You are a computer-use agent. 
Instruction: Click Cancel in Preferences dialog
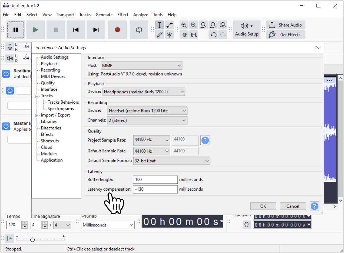(293, 206)
